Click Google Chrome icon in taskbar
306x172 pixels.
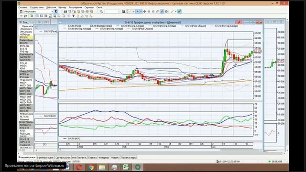(x=90, y=167)
